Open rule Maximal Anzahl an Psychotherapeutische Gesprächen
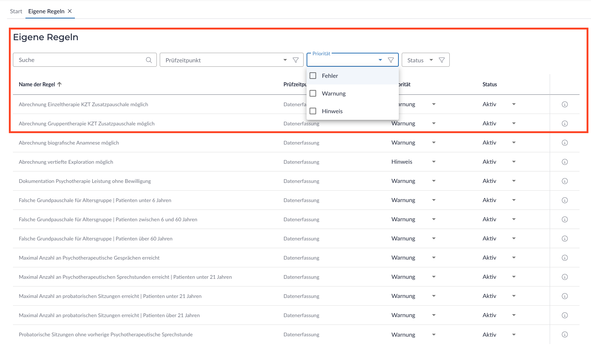Screen dimensions: 591x354 click(x=89, y=258)
